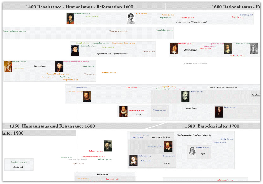Click the Descartes portrait thumbnail

tap(174, 48)
